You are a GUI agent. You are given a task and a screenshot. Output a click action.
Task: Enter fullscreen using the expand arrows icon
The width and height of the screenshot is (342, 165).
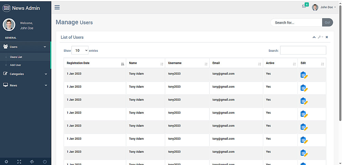point(19,162)
